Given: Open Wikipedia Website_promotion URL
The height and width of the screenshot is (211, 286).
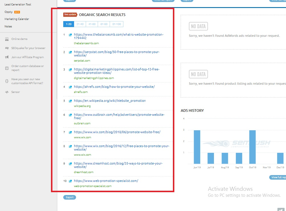Looking at the screenshot, I should point(110,101).
